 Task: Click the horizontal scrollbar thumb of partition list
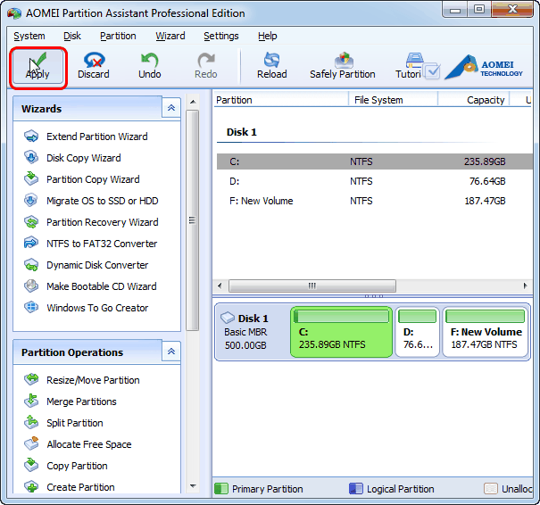click(312, 286)
